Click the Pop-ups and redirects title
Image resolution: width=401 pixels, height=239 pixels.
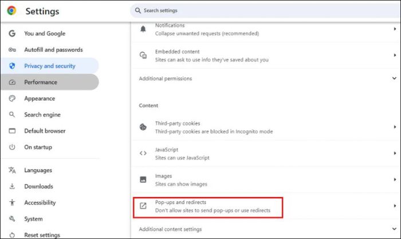(180, 202)
